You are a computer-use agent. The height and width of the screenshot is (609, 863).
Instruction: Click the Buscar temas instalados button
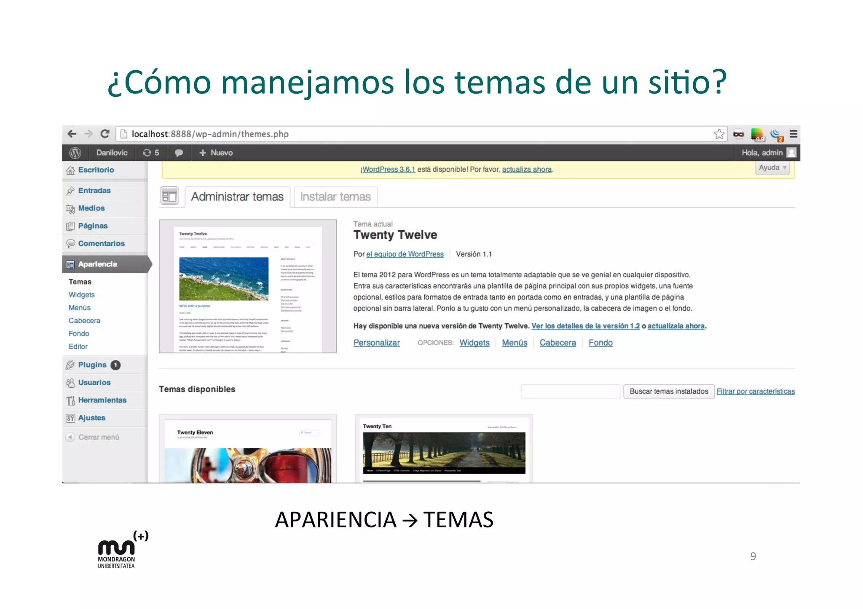point(669,391)
